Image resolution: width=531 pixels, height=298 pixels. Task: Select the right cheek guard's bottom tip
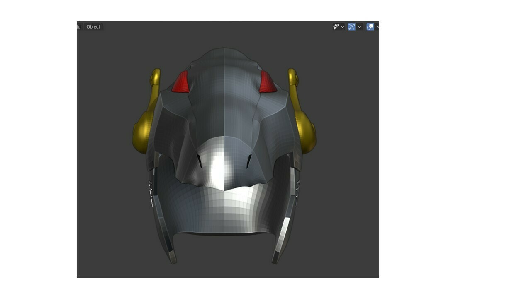(x=275, y=259)
